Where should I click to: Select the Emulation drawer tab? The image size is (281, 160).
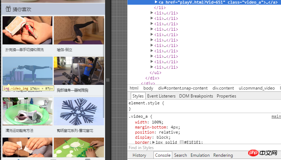200,155
